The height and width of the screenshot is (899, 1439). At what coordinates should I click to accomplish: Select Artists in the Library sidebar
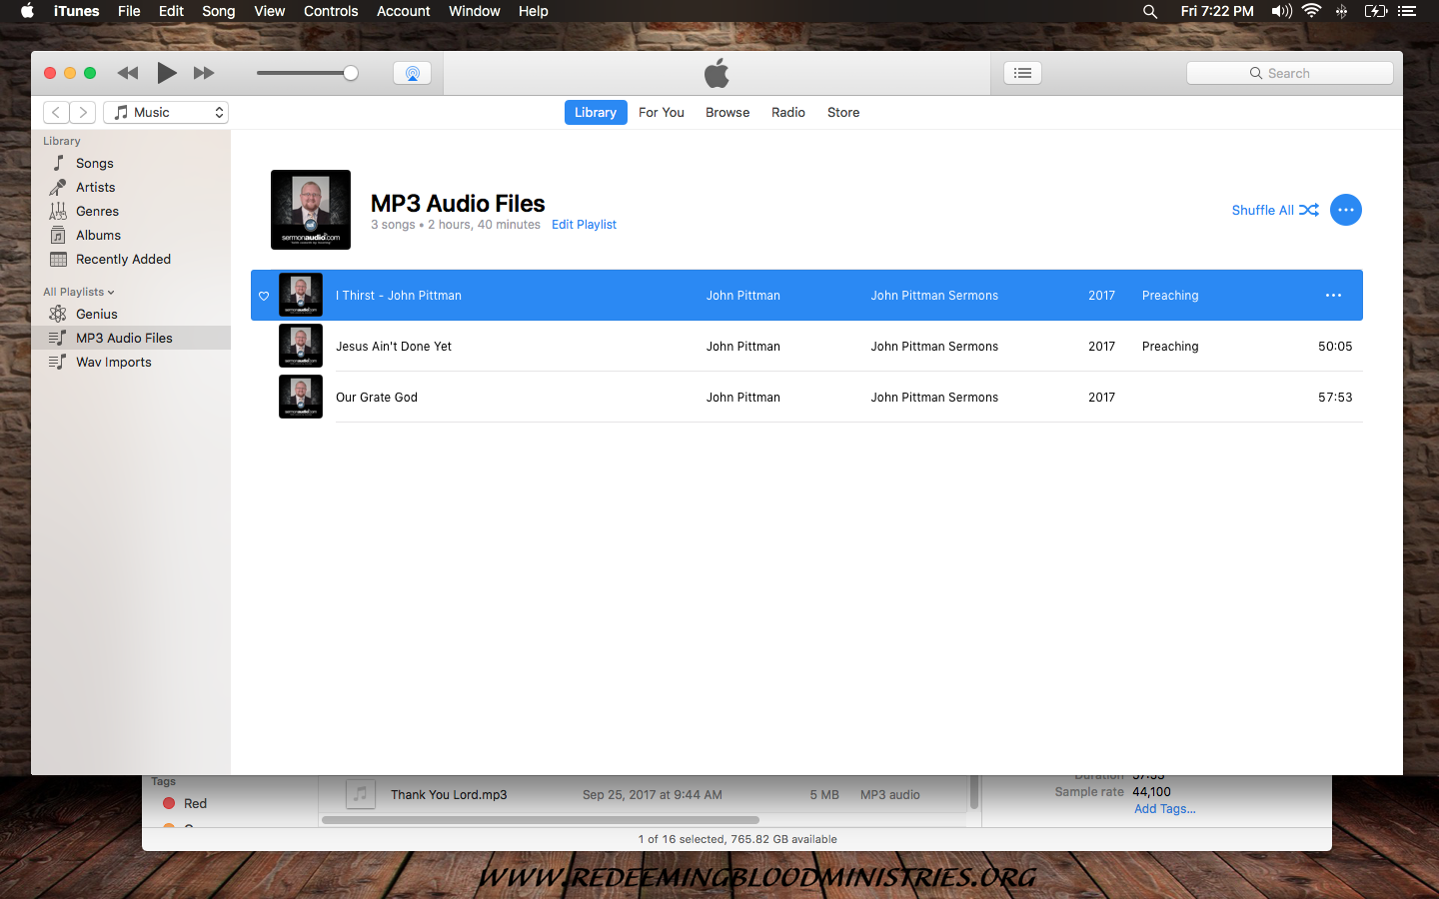click(131, 188)
